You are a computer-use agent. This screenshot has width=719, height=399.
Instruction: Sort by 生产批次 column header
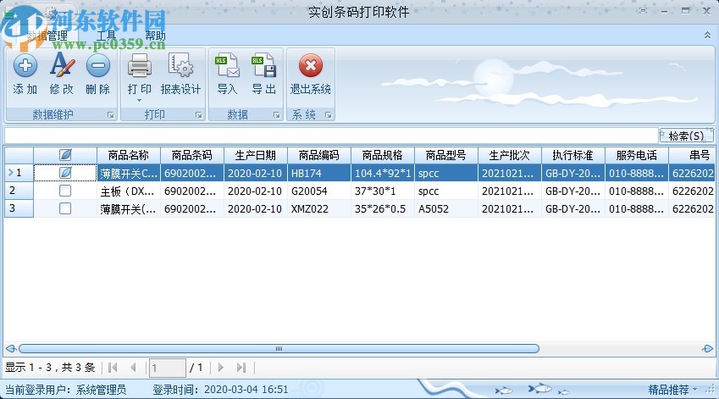(510, 155)
